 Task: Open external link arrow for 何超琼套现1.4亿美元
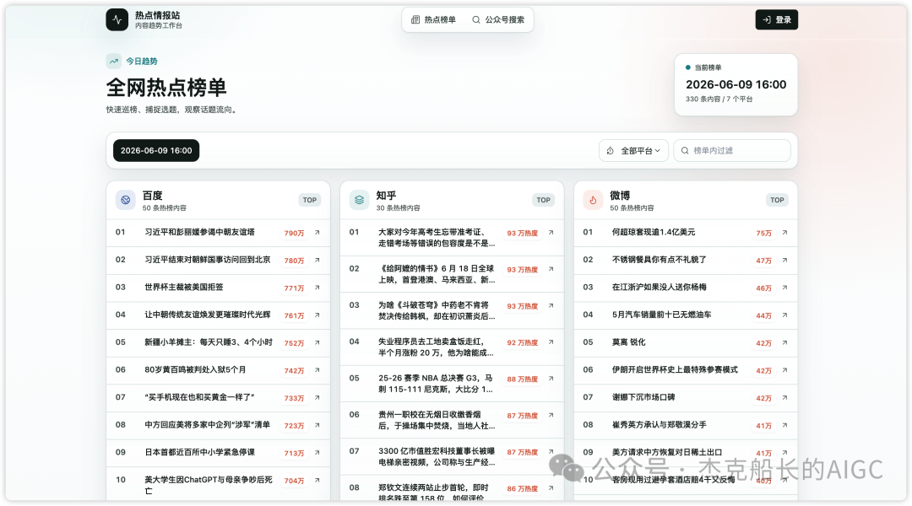(784, 233)
